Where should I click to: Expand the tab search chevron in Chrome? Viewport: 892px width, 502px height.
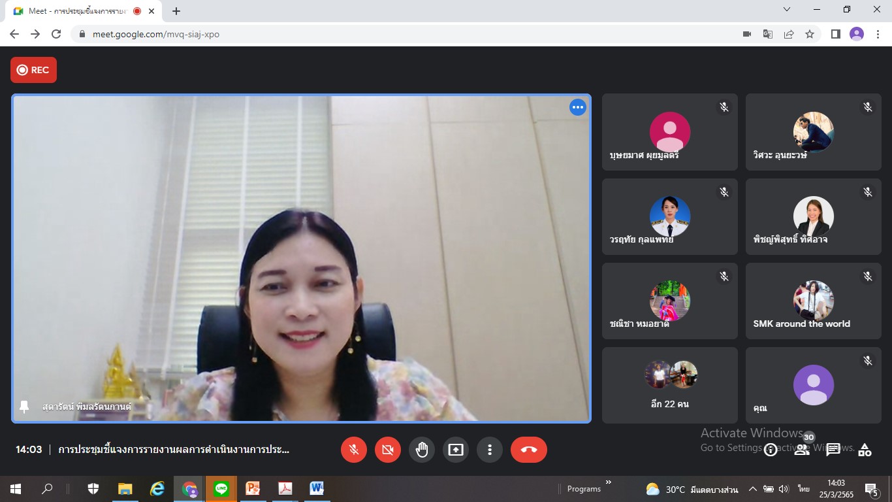click(x=787, y=10)
